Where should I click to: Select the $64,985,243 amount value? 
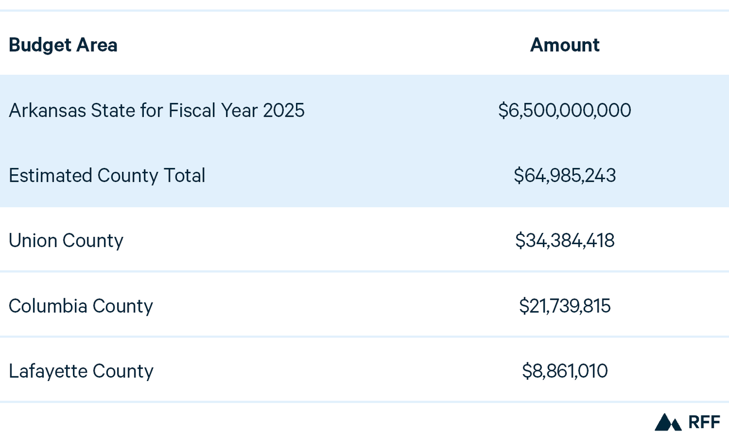(x=564, y=176)
